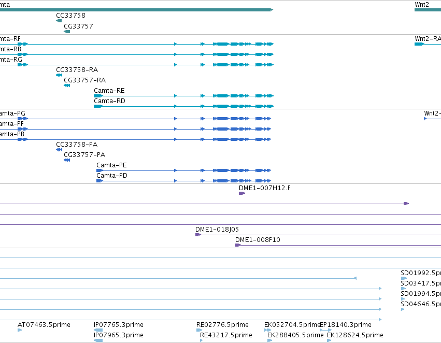Click the EK128624.5prime arrow glyph
The image size is (441, 343).
[x=329, y=340]
